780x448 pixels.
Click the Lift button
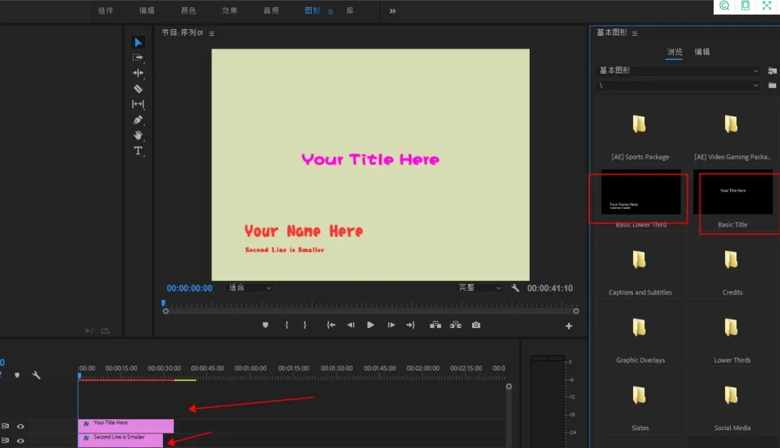pyautogui.click(x=436, y=325)
